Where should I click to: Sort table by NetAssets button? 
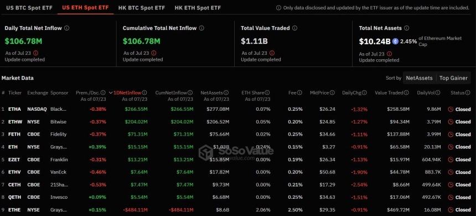tap(419, 78)
